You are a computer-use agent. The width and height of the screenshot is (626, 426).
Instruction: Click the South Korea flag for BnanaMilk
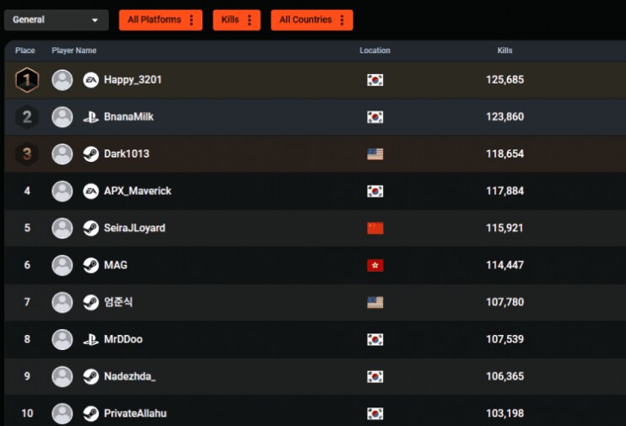[x=375, y=117]
